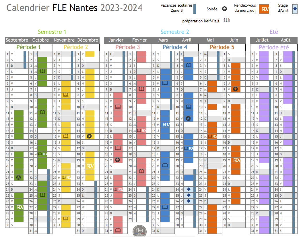Click the Période 2 label
Image resolution: width=301 pixels, height=237 pixels.
click(x=76, y=47)
